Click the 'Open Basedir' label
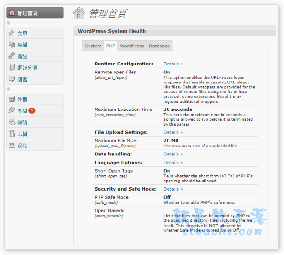The height and width of the screenshot is (255, 284). (x=110, y=211)
